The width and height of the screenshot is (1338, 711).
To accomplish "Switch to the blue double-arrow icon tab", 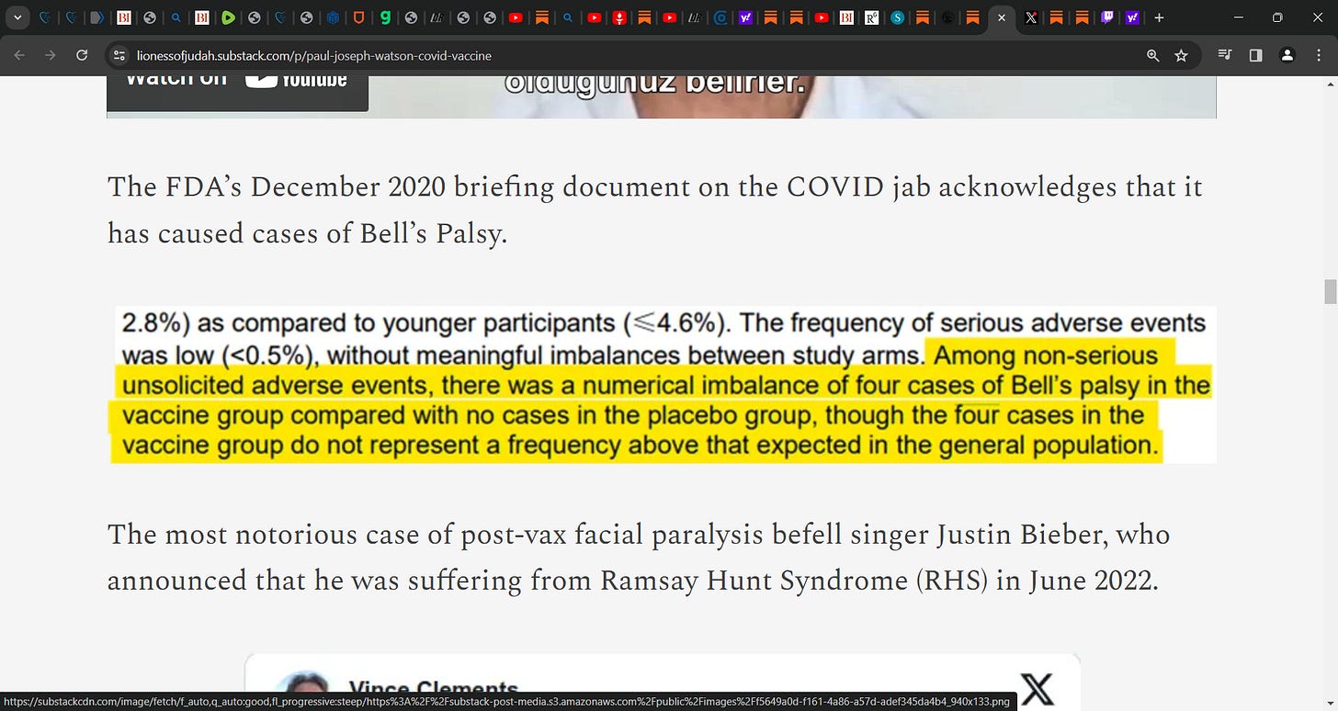I will (x=97, y=17).
